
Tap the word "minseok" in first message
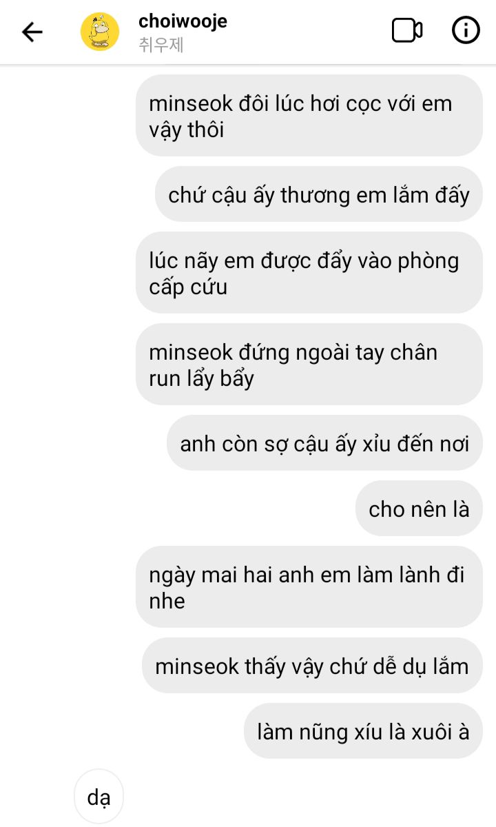coord(191,104)
